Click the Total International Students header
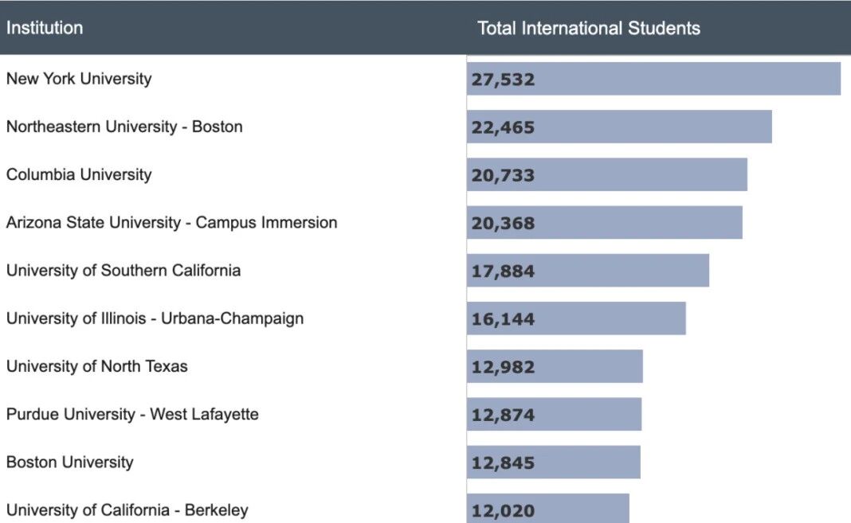The width and height of the screenshot is (851, 523). point(589,29)
